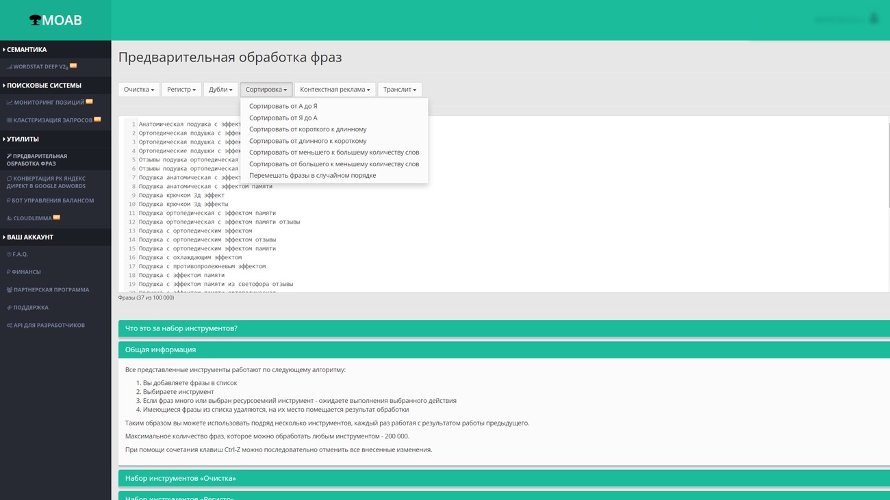Expand the Очистка dropdown
The height and width of the screenshot is (500, 890).
[138, 90]
